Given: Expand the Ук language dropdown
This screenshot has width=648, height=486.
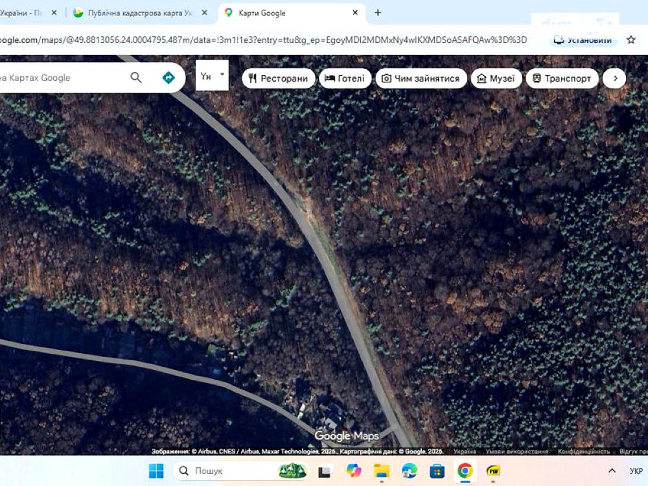Looking at the screenshot, I should point(212,76).
